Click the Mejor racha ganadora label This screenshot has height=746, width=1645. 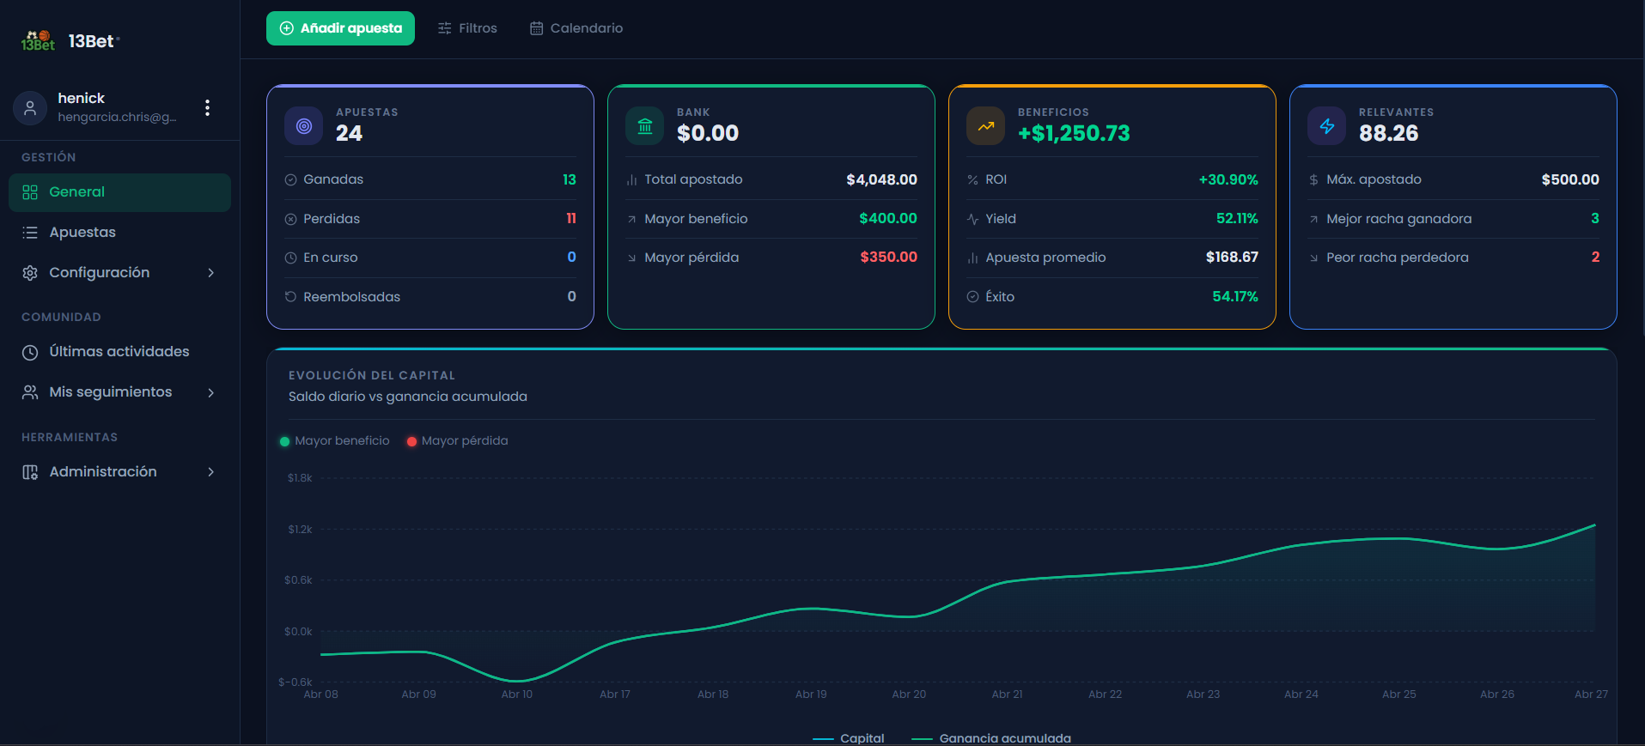coord(1398,219)
